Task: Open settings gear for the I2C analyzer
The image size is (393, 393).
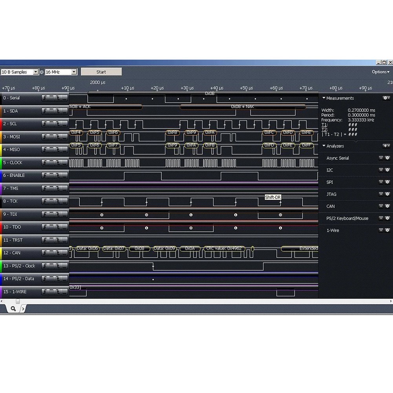Action: [x=387, y=170]
